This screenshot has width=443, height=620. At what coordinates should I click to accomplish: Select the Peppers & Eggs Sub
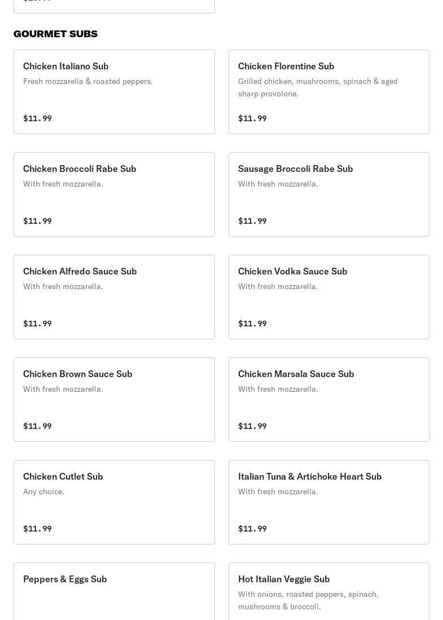(114, 592)
